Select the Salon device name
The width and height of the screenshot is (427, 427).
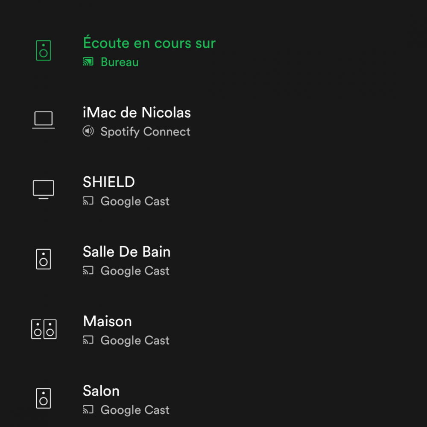coord(101,391)
